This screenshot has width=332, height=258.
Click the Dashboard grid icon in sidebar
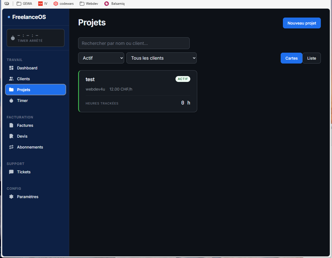[11, 68]
